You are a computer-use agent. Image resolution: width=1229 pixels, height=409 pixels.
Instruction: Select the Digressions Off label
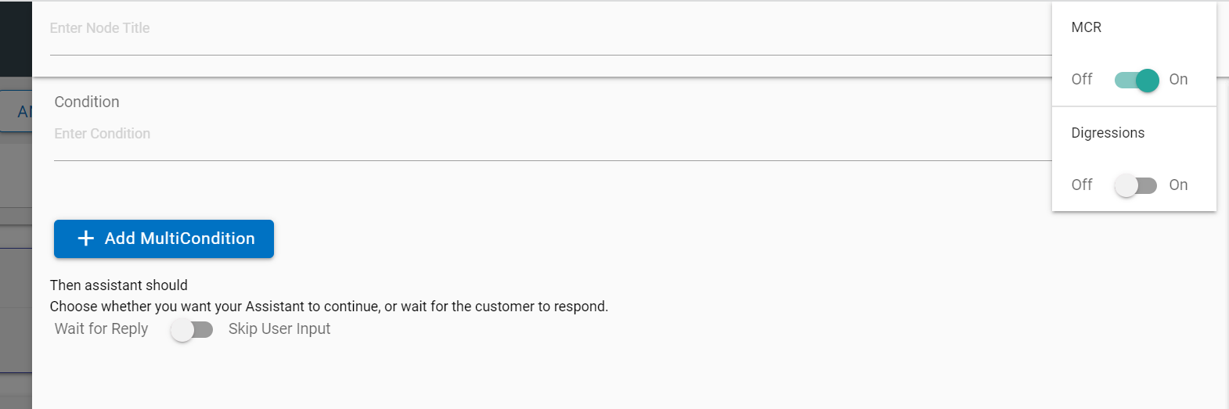click(x=1082, y=185)
